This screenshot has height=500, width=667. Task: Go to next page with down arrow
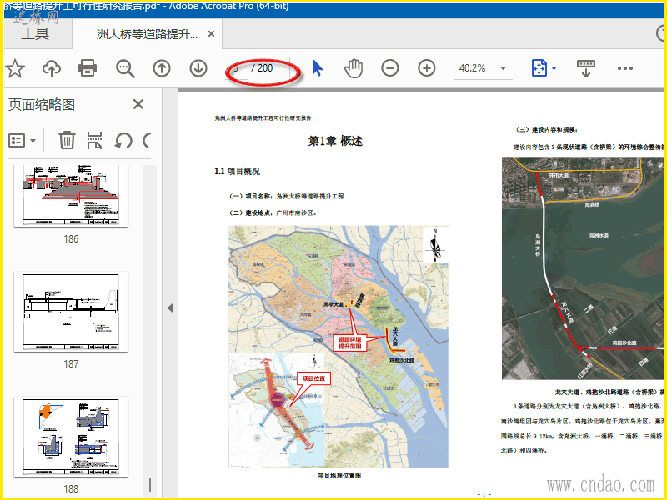click(198, 68)
